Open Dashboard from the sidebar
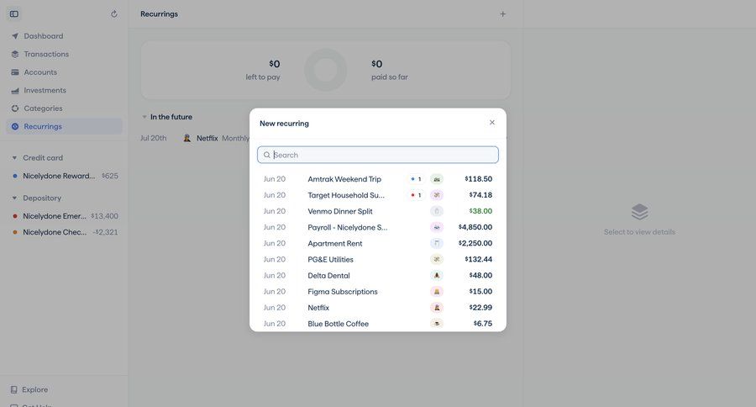The height and width of the screenshot is (407, 756). tap(64, 36)
